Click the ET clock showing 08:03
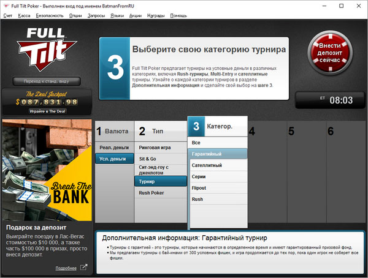This screenshot has width=368, height=278. [x=330, y=100]
